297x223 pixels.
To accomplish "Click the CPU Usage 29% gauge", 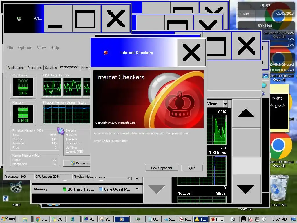I will [x=23, y=87].
